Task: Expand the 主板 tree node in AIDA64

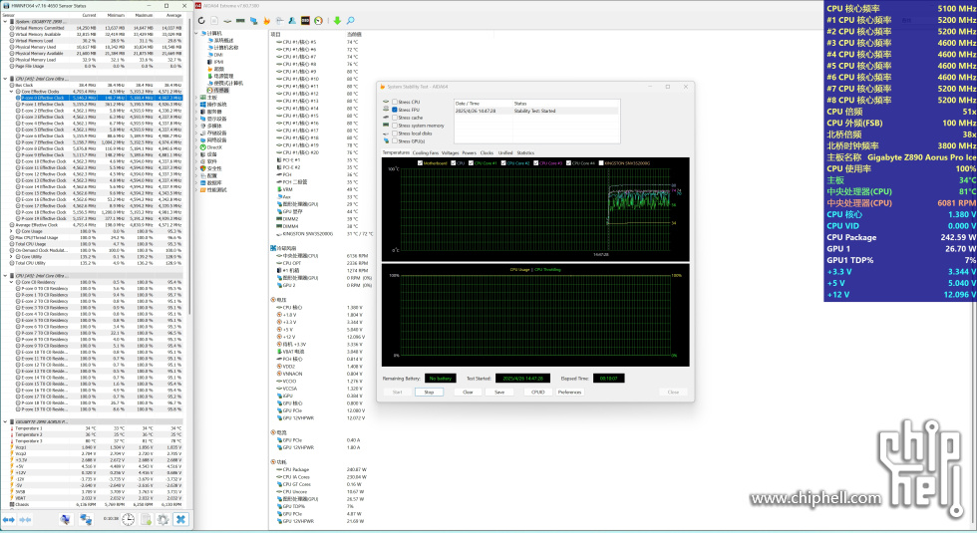Action: (197, 98)
